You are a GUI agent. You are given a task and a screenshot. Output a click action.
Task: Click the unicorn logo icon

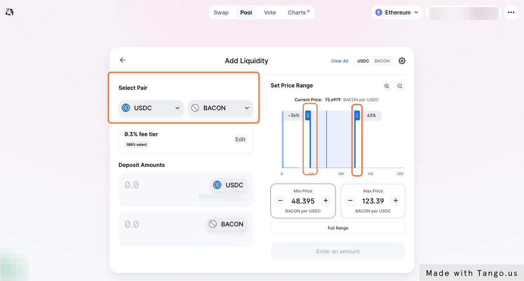pyautogui.click(x=10, y=12)
